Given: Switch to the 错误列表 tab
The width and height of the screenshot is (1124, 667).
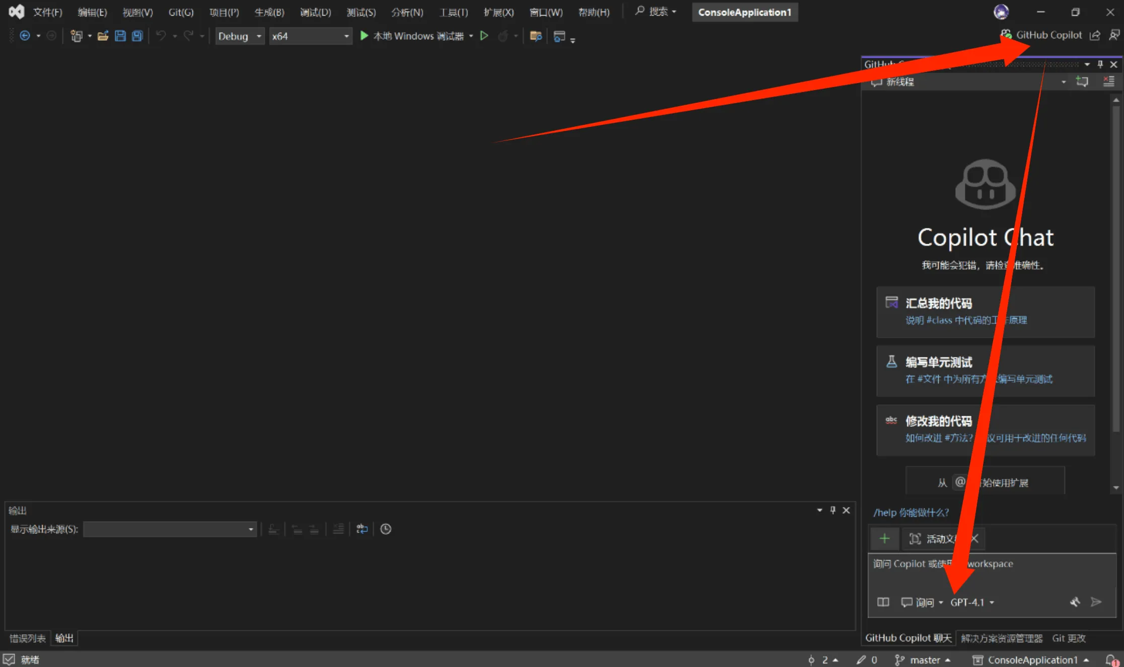Looking at the screenshot, I should (28, 638).
